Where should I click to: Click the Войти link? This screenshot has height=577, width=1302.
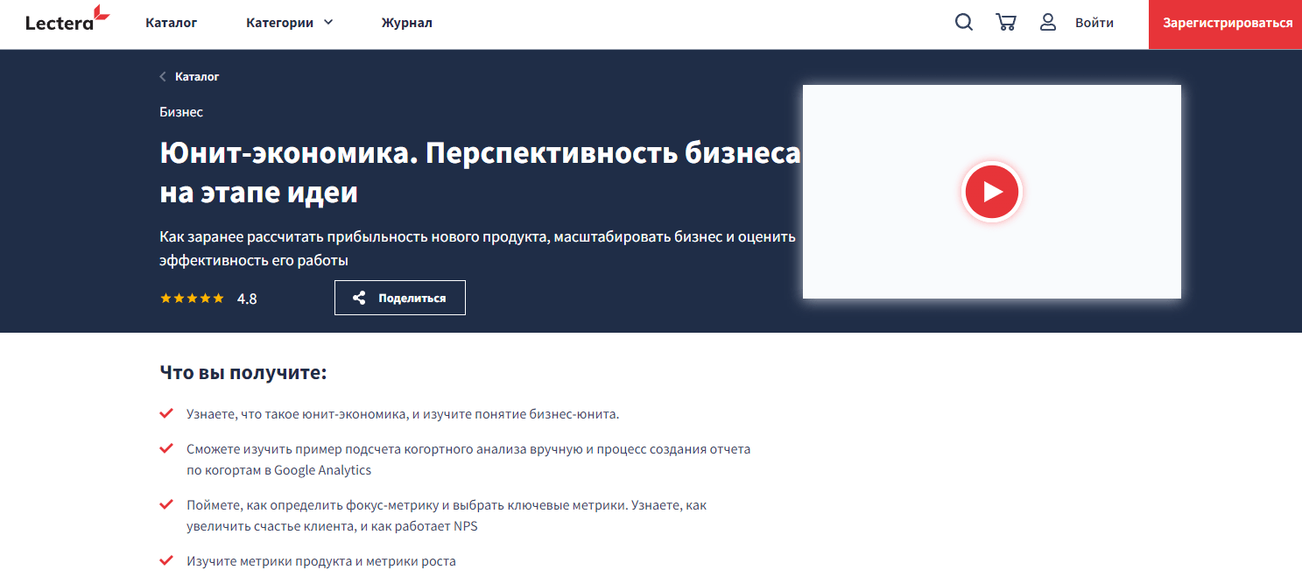[x=1094, y=23]
